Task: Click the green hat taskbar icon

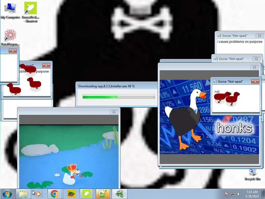Action: (x=71, y=194)
